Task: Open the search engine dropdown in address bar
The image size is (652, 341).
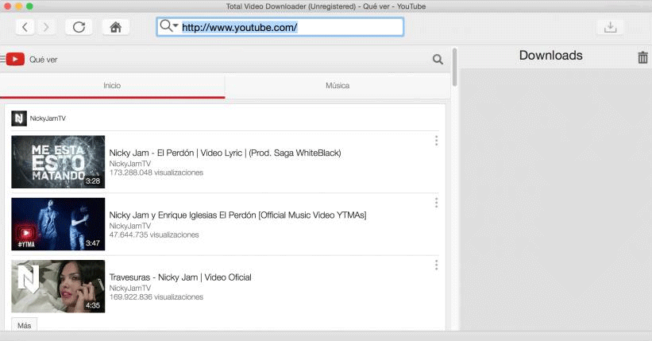Action: tap(169, 25)
